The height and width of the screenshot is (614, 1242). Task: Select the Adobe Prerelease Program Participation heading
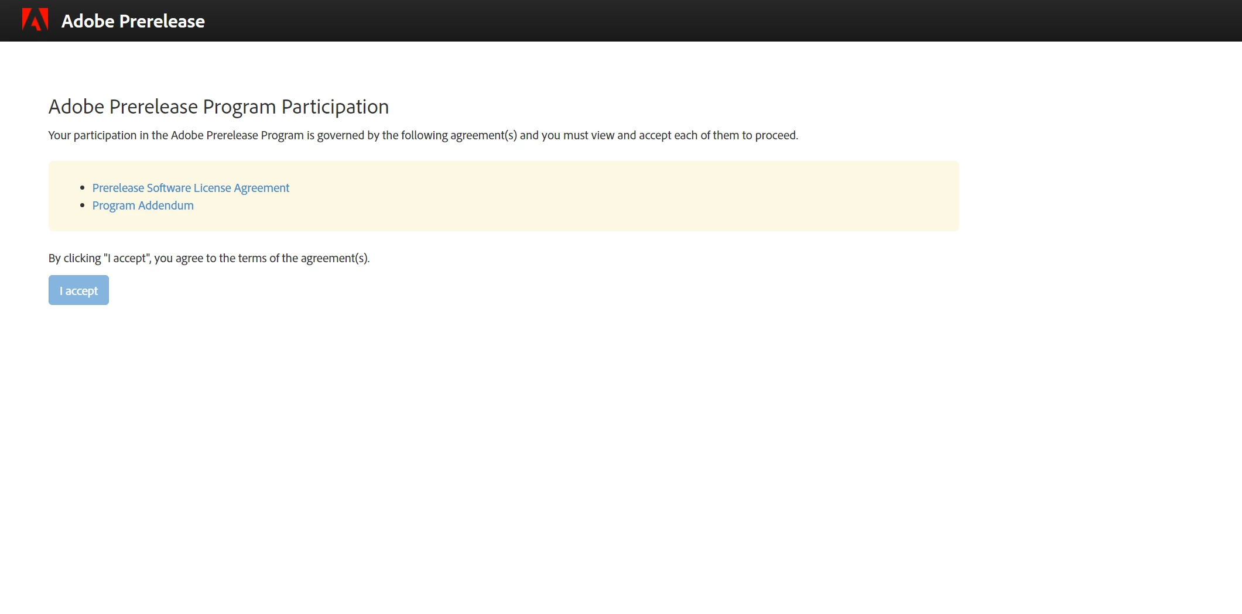tap(218, 107)
